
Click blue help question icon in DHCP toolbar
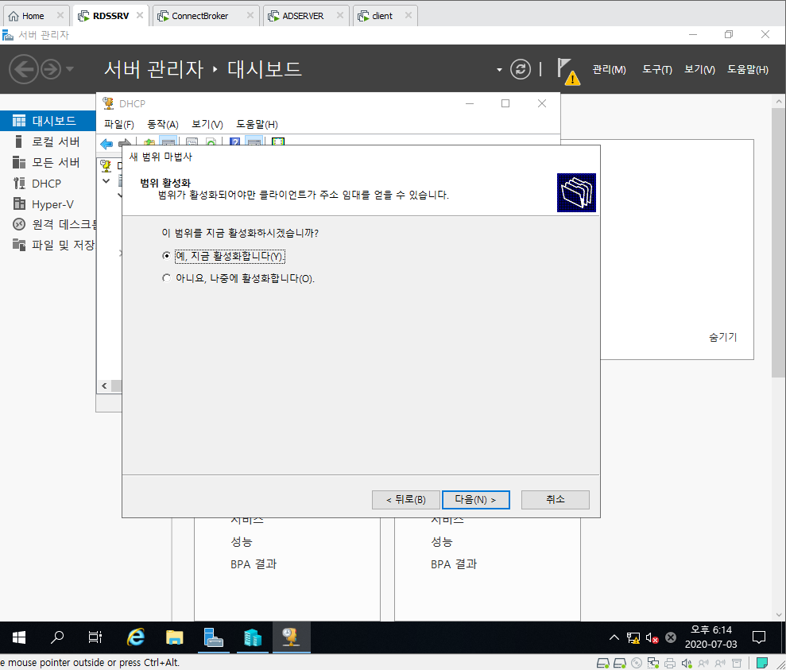(234, 141)
